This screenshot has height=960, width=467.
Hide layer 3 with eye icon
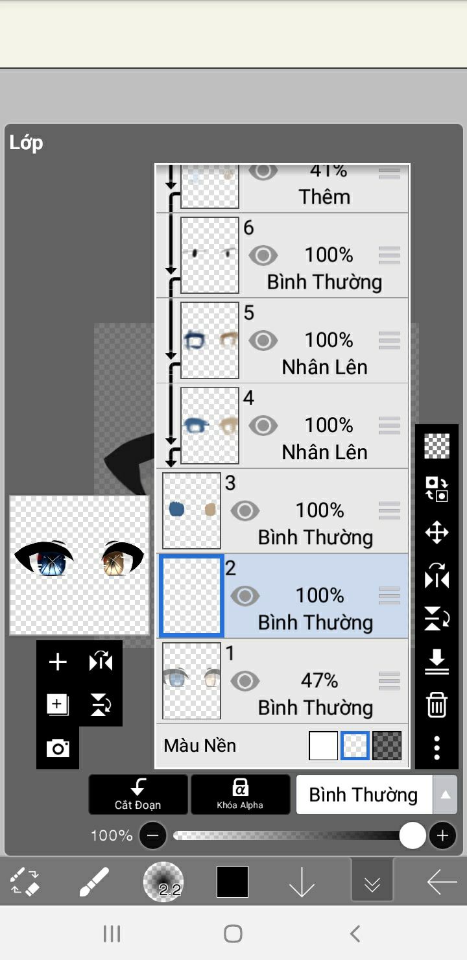point(245,510)
